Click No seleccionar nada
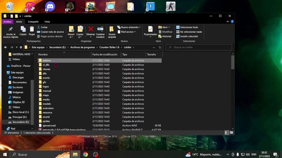Screen dimensions: 282x158 189,32
